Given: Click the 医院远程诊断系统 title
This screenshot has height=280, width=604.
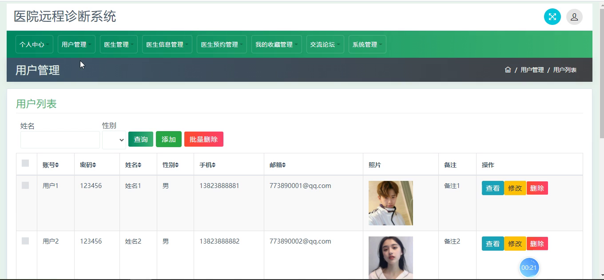Looking at the screenshot, I should (x=65, y=16).
